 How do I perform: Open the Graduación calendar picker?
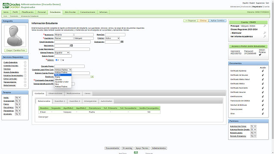pyautogui.click(x=122, y=42)
